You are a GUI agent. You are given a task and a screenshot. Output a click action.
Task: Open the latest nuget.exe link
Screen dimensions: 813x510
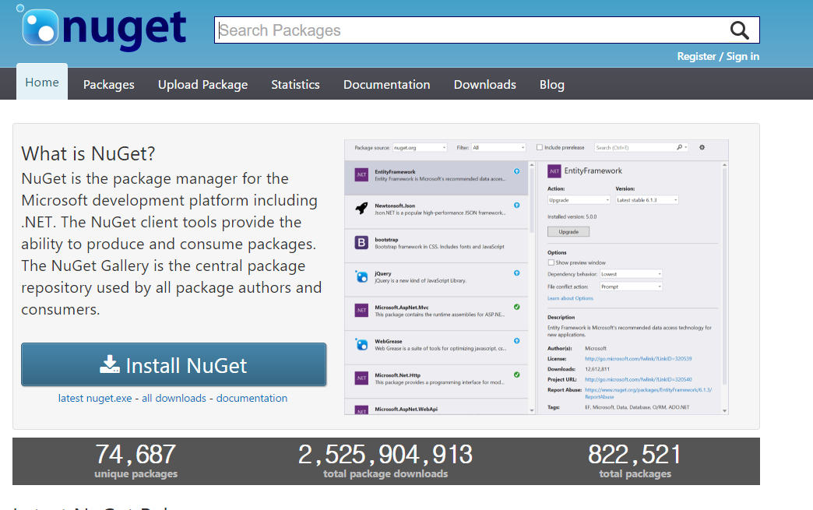click(x=95, y=398)
